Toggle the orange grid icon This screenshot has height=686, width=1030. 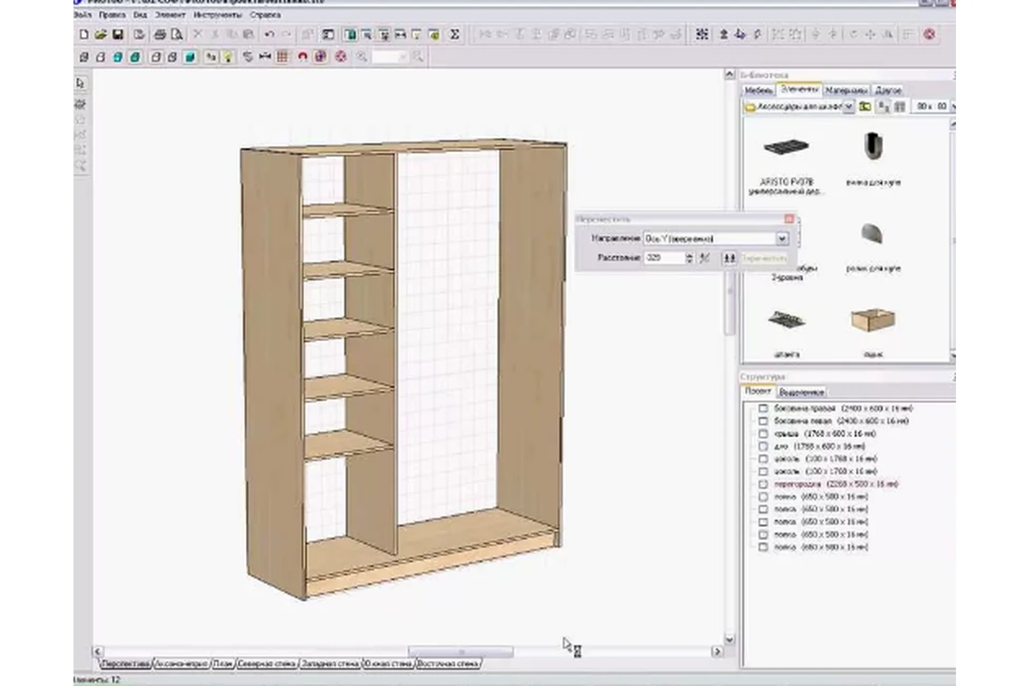(283, 57)
